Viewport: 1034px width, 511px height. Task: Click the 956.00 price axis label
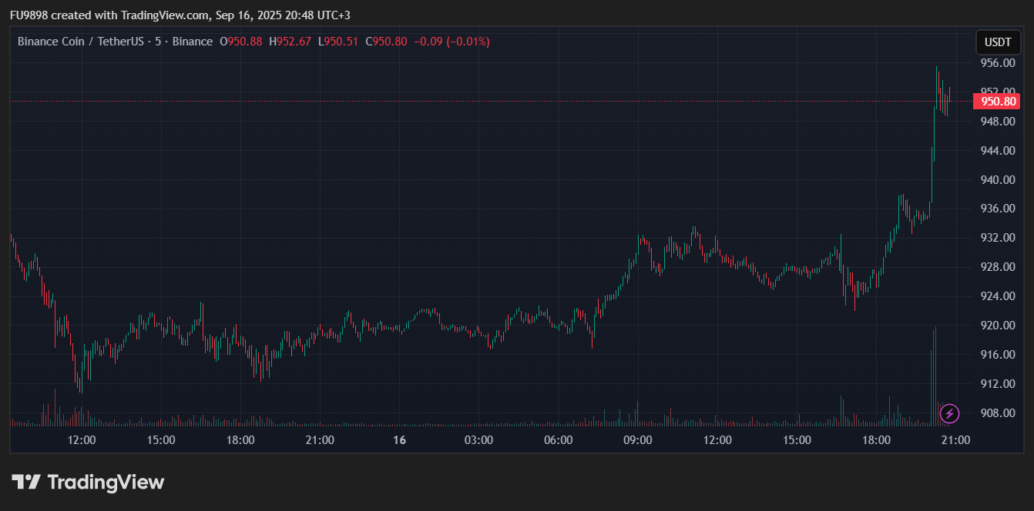pyautogui.click(x=997, y=63)
